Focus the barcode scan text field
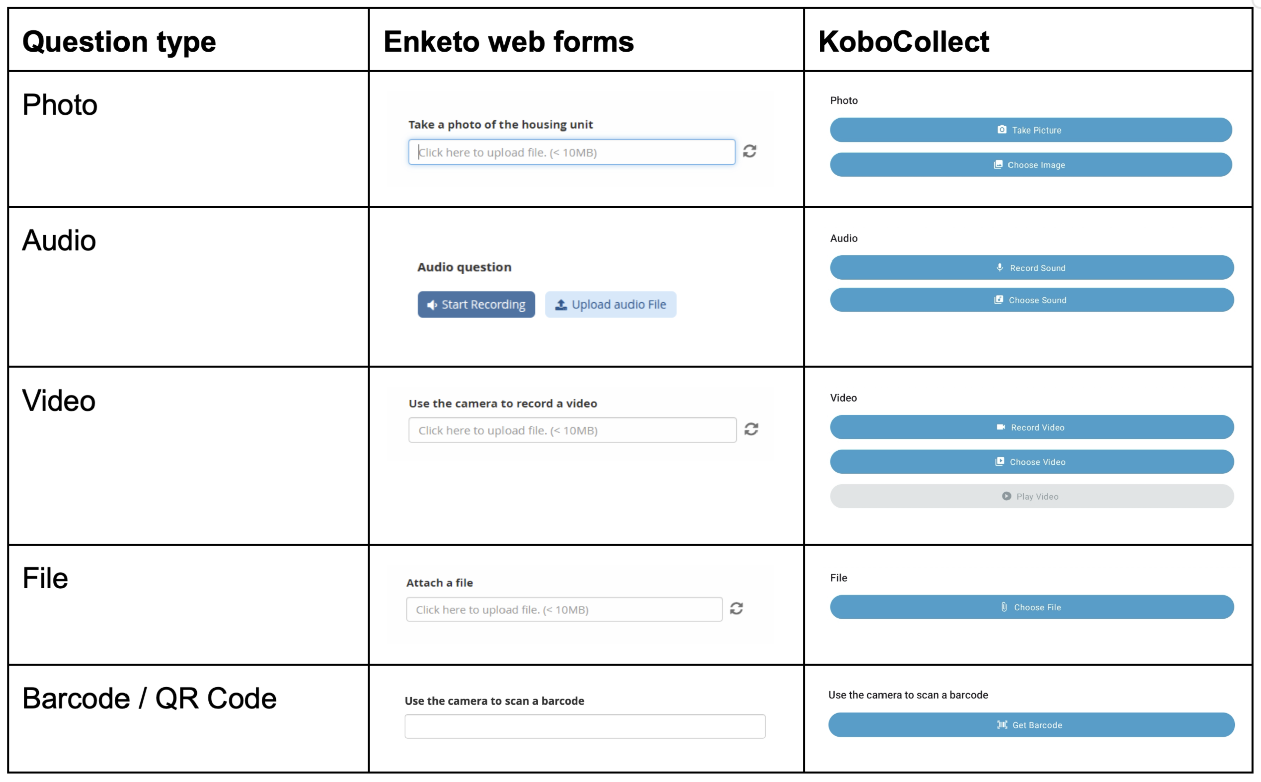The image size is (1261, 782). (584, 727)
